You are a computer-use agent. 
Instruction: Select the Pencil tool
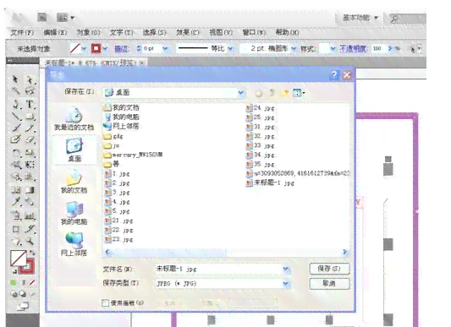pyautogui.click(x=30, y=128)
